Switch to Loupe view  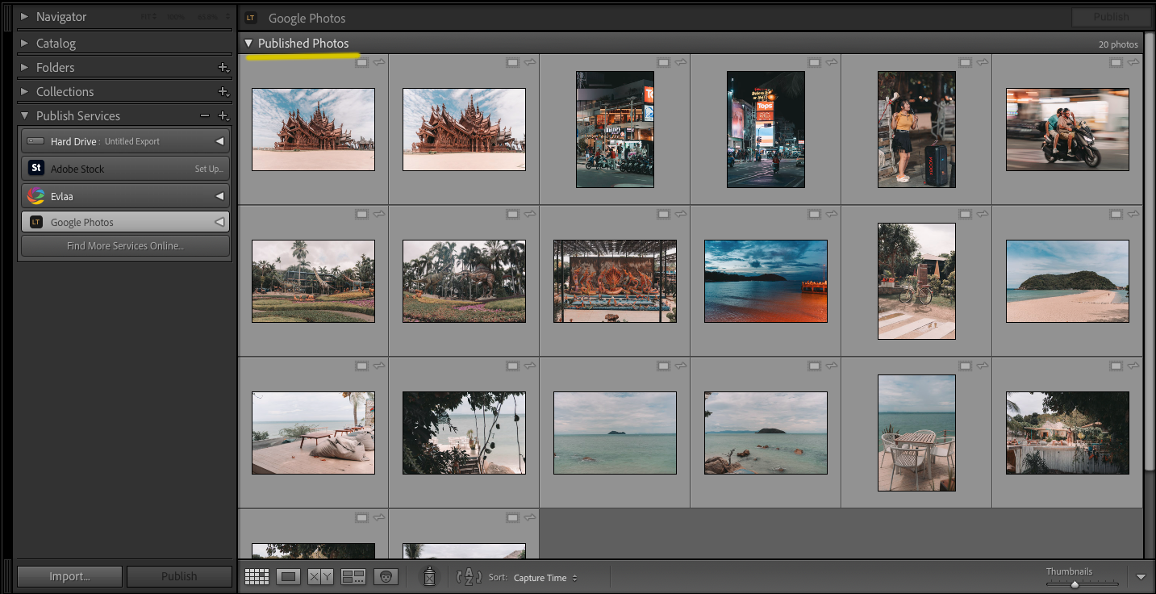pos(289,576)
